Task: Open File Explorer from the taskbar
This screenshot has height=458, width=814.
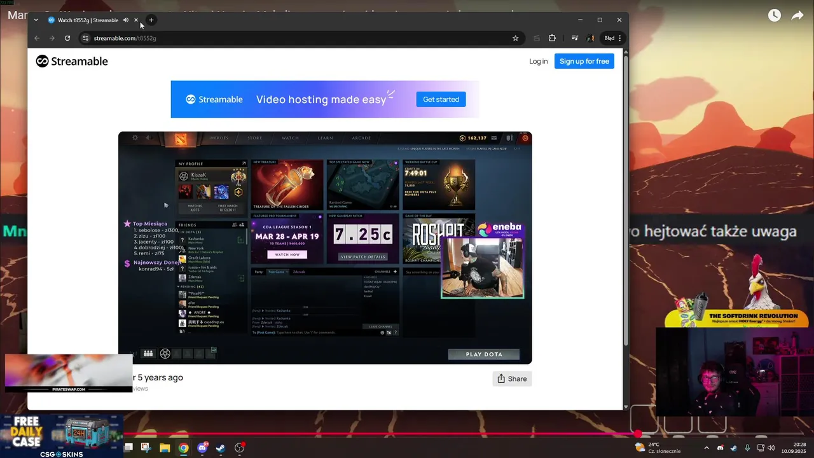Action: (165, 448)
